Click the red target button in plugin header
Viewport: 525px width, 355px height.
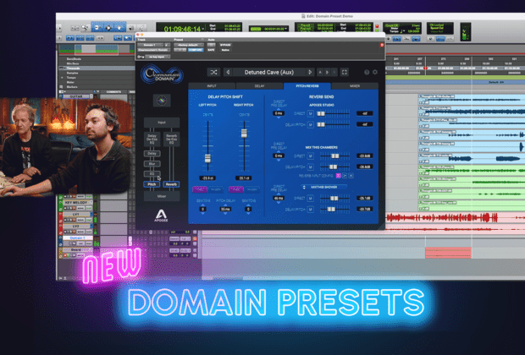click(x=382, y=45)
